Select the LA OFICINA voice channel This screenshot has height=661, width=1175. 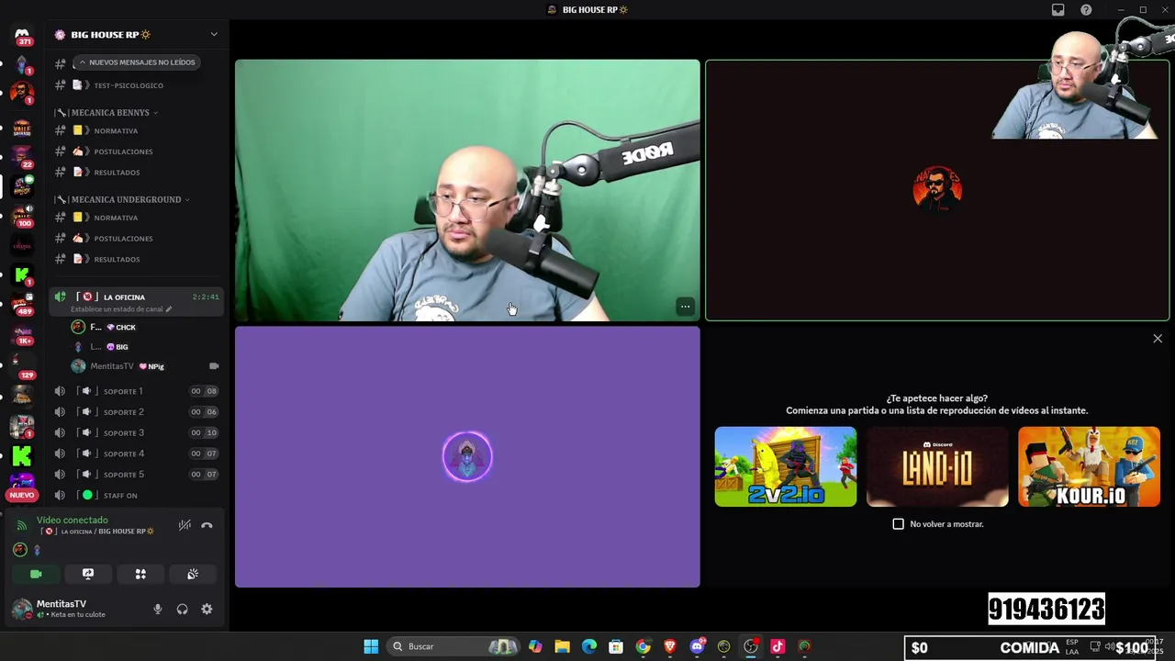(138, 301)
